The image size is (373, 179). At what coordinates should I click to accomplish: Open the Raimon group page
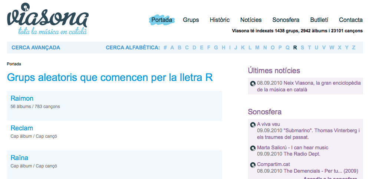coord(22,98)
